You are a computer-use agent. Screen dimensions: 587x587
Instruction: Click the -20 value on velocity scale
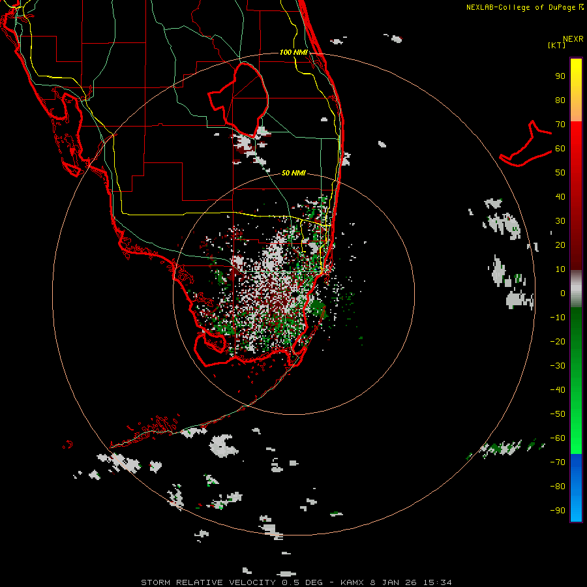click(558, 341)
